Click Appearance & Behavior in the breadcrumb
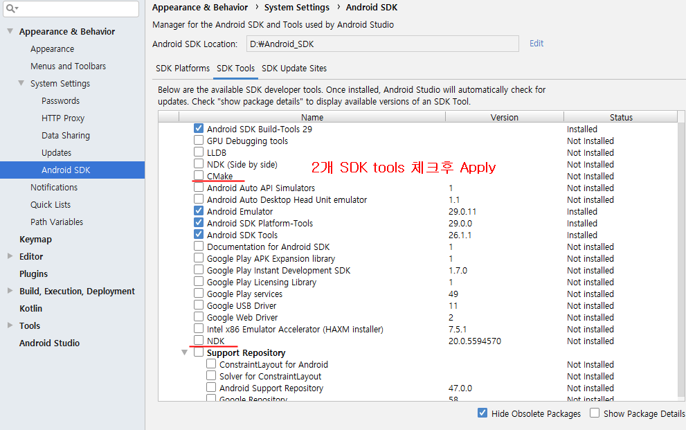This screenshot has width=686, height=430. (200, 8)
